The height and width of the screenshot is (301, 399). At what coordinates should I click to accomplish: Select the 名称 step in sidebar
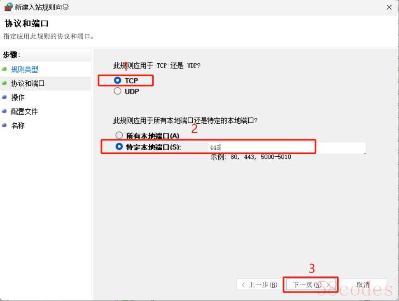tap(18, 125)
